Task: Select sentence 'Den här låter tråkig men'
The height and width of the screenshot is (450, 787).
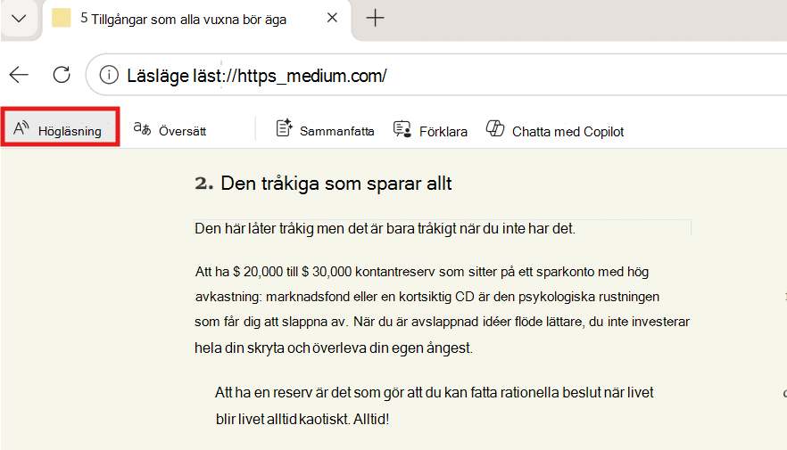Action: tap(385, 228)
